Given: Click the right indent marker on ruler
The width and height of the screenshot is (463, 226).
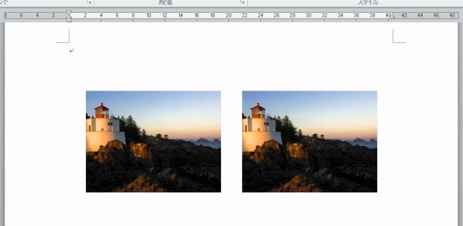Looking at the screenshot, I should click(392, 17).
